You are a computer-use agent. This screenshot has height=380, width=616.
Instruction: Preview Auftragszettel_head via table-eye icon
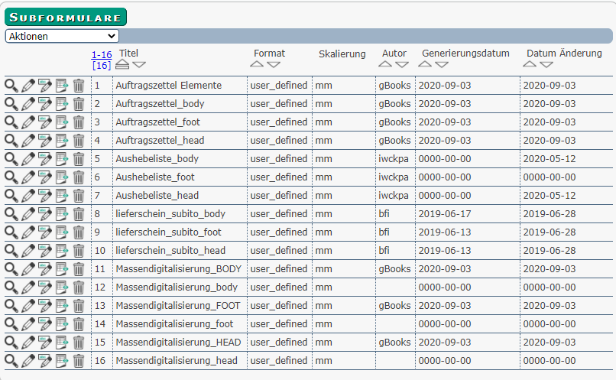coord(61,141)
